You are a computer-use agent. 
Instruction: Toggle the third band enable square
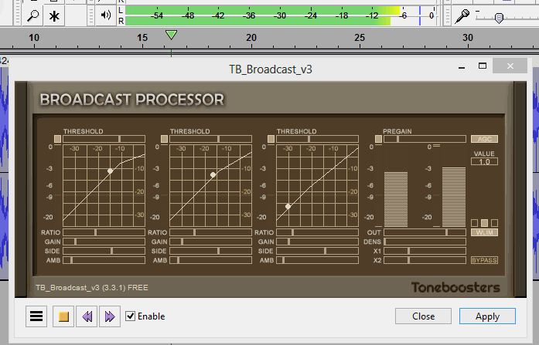271,139
